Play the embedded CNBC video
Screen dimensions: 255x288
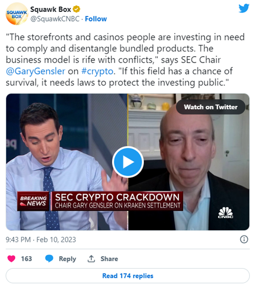(128, 162)
